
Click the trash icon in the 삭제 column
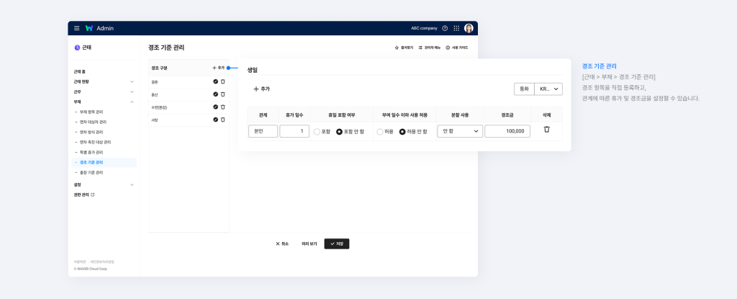(x=546, y=130)
